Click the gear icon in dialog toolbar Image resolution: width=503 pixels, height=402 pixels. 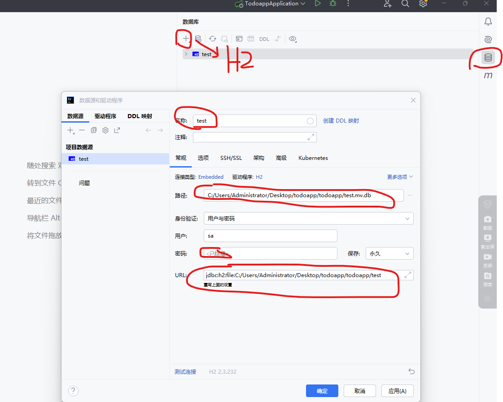pyautogui.click(x=105, y=130)
